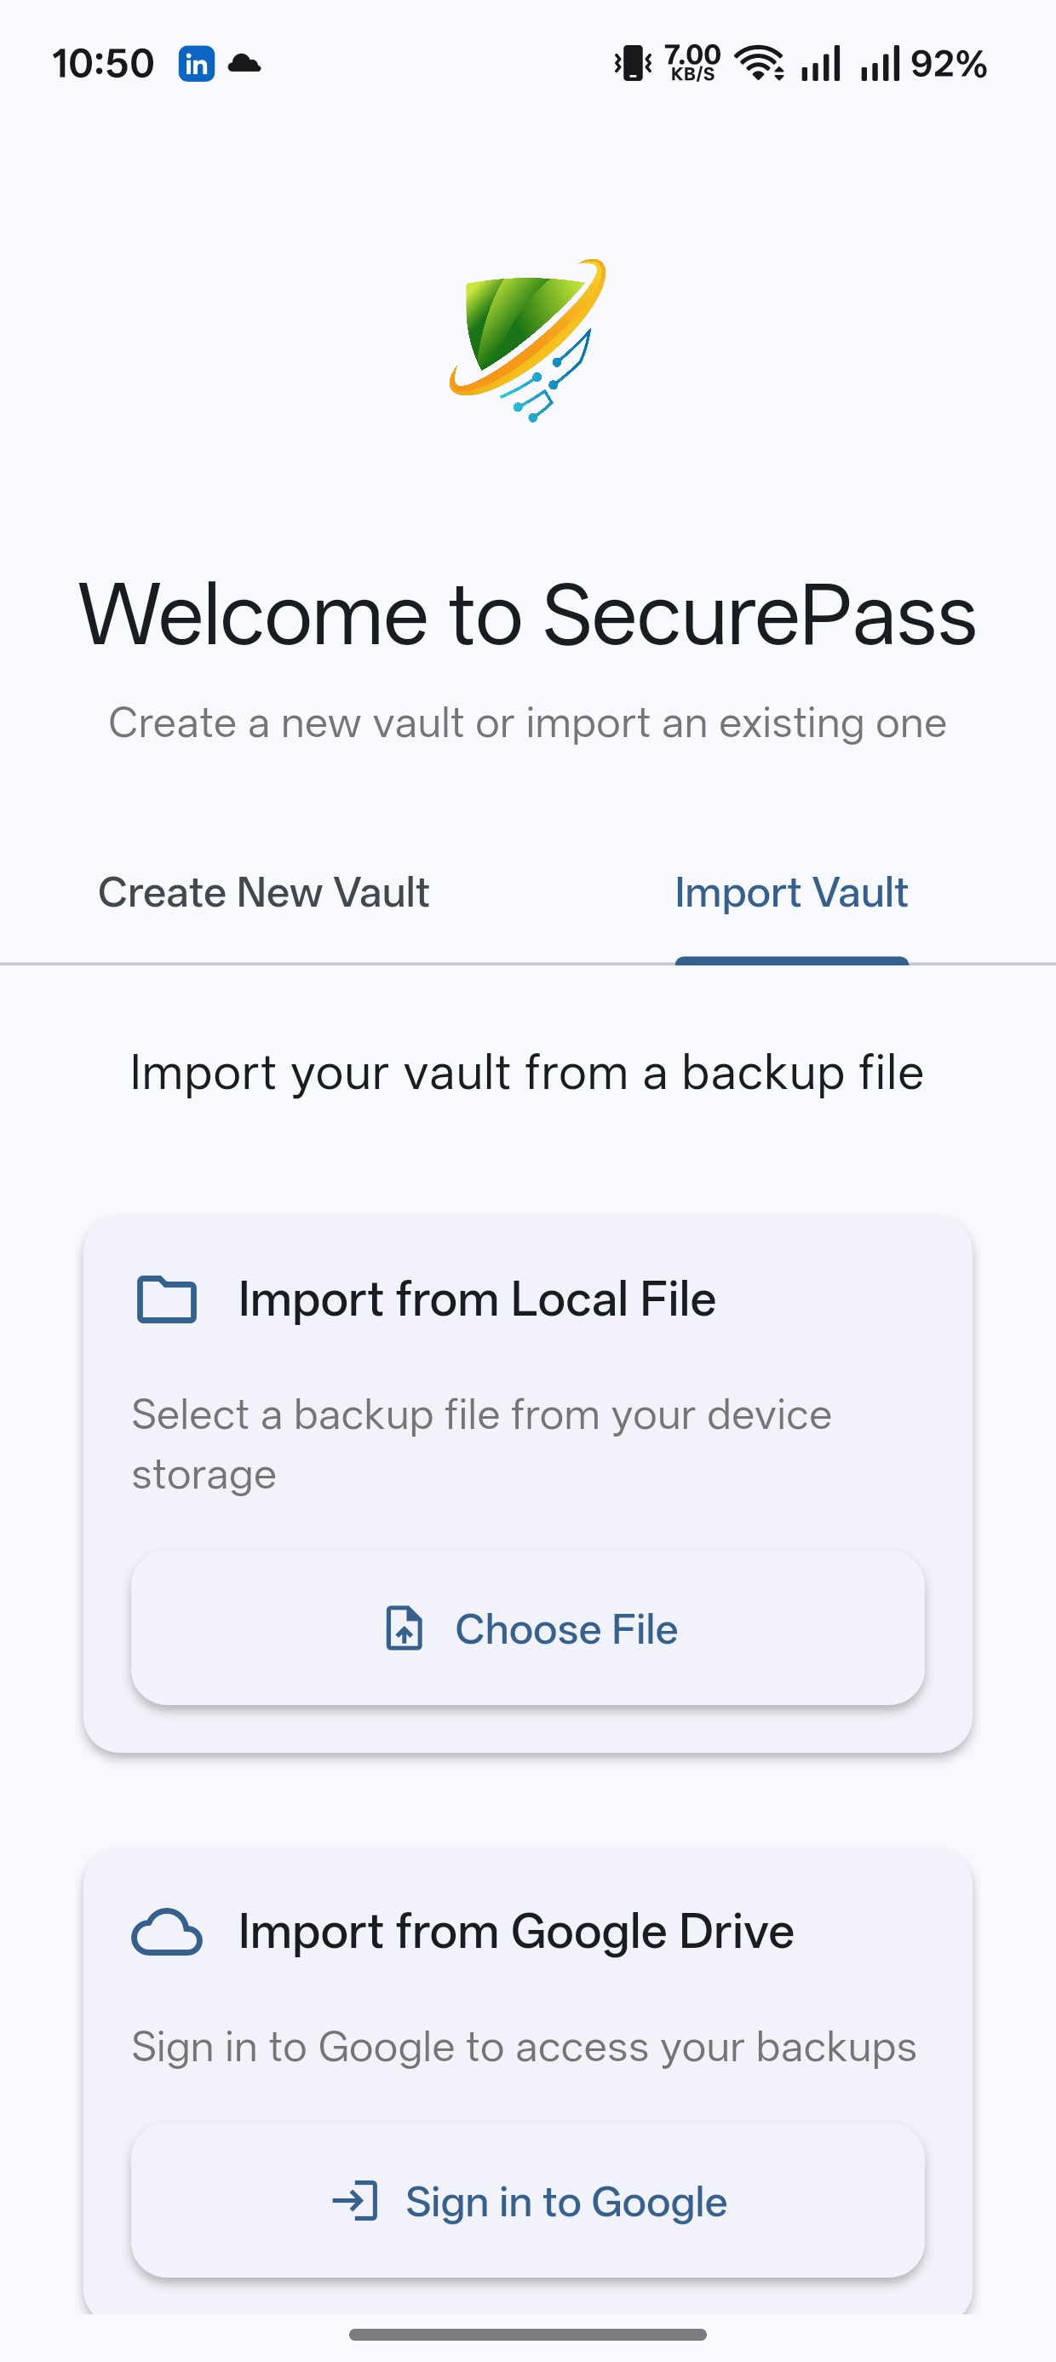
Task: Tap the Import from Google Drive heading
Action: 515,1932
